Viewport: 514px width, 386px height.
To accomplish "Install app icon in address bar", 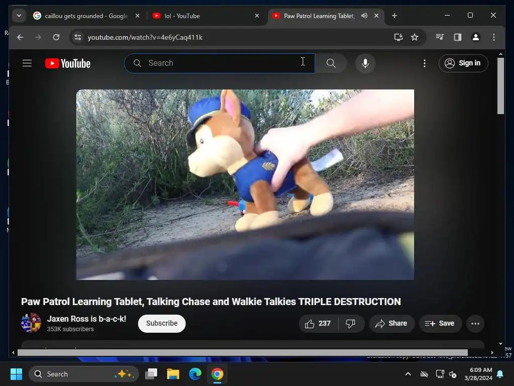I will (398, 37).
